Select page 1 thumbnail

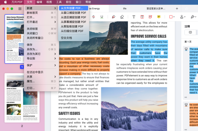pyautogui.click(x=14, y=39)
